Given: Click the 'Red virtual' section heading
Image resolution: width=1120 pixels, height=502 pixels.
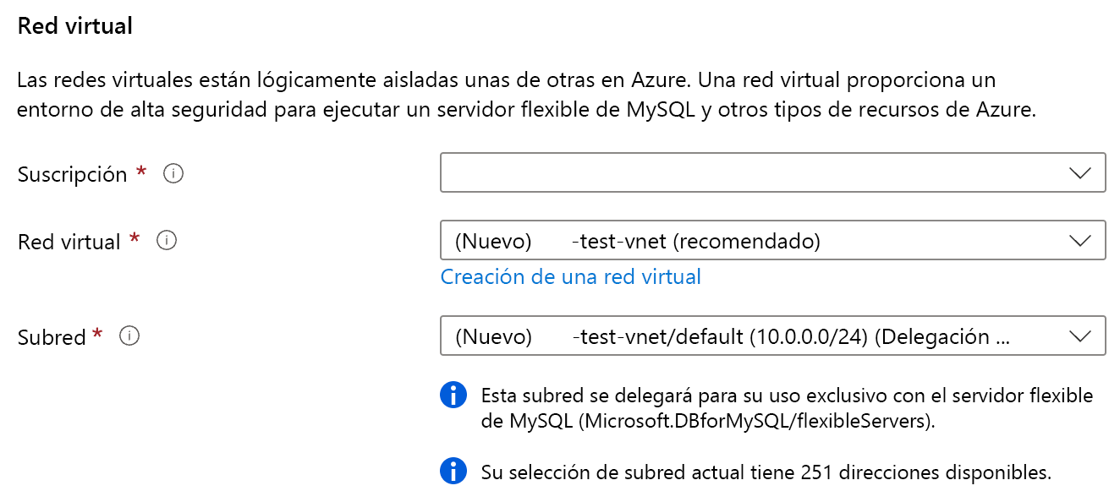Looking at the screenshot, I should pyautogui.click(x=75, y=25).
